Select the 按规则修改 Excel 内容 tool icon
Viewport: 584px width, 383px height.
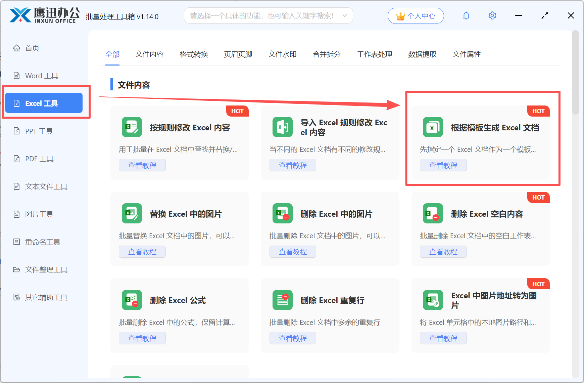tap(132, 127)
